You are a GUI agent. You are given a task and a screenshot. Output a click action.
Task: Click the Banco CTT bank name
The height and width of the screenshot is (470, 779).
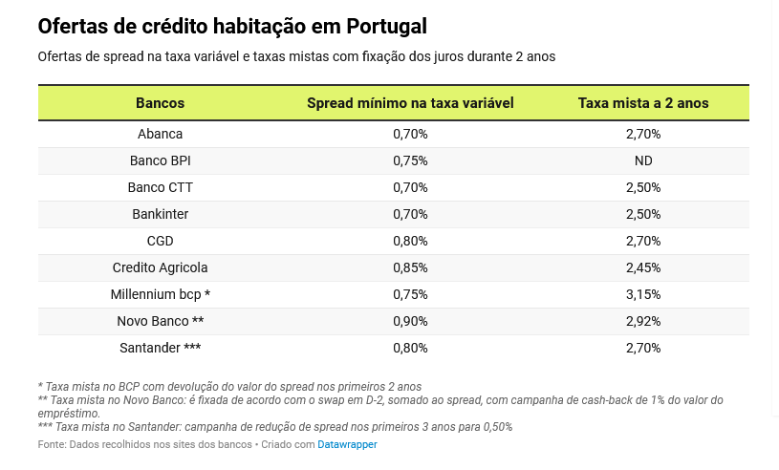click(x=160, y=187)
